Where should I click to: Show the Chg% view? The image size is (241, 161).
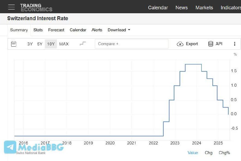[224, 153]
